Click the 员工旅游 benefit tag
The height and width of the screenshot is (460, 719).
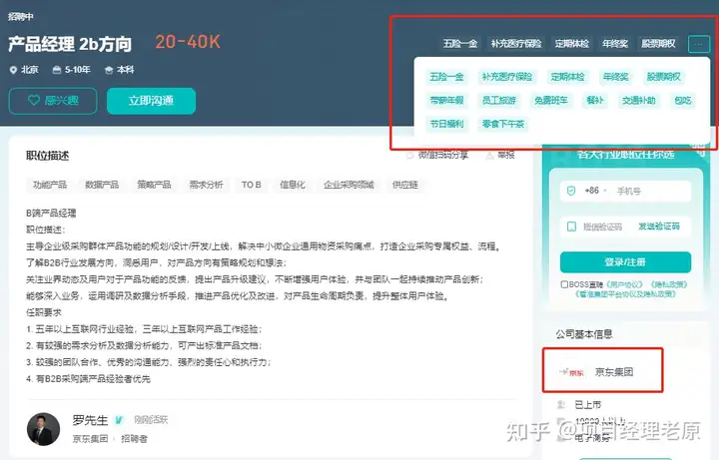click(x=499, y=101)
